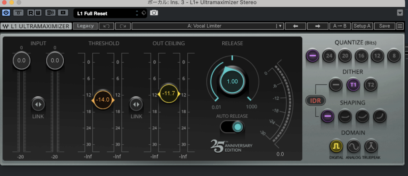408x176 pixels.
Task: Open the Vocal Limiter preset dropdown
Action: [207, 26]
